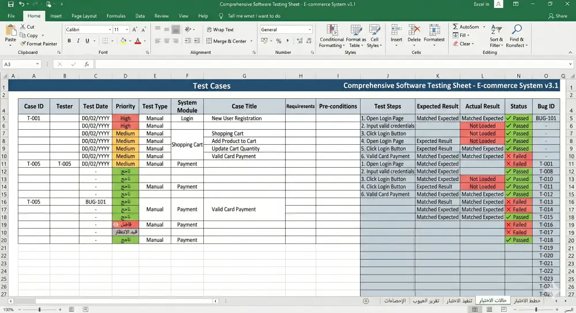The height and width of the screenshot is (313, 576).
Task: Switch to the Data tab
Action: (140, 16)
